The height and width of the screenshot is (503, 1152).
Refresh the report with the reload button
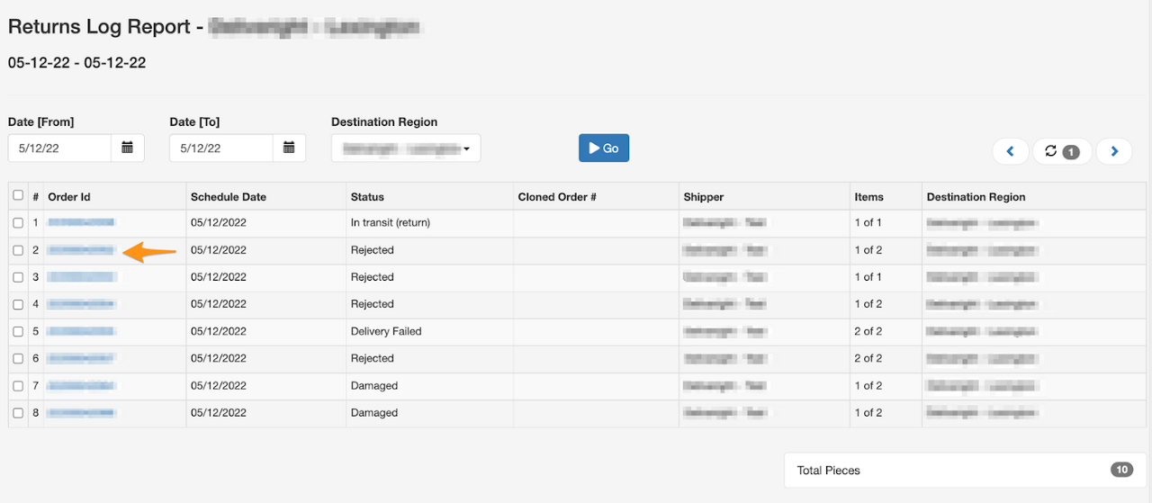[1062, 151]
